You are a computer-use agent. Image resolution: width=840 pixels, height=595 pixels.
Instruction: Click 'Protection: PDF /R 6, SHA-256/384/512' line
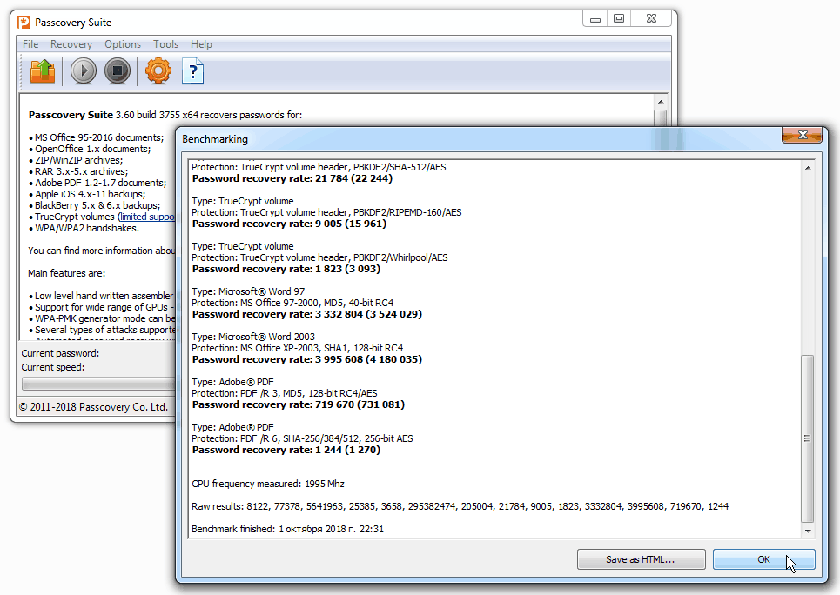click(x=302, y=438)
